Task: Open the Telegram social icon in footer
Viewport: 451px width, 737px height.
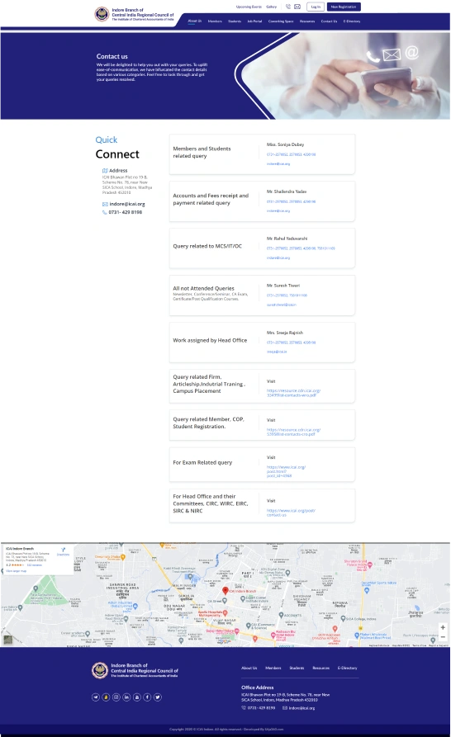Action: 96,697
